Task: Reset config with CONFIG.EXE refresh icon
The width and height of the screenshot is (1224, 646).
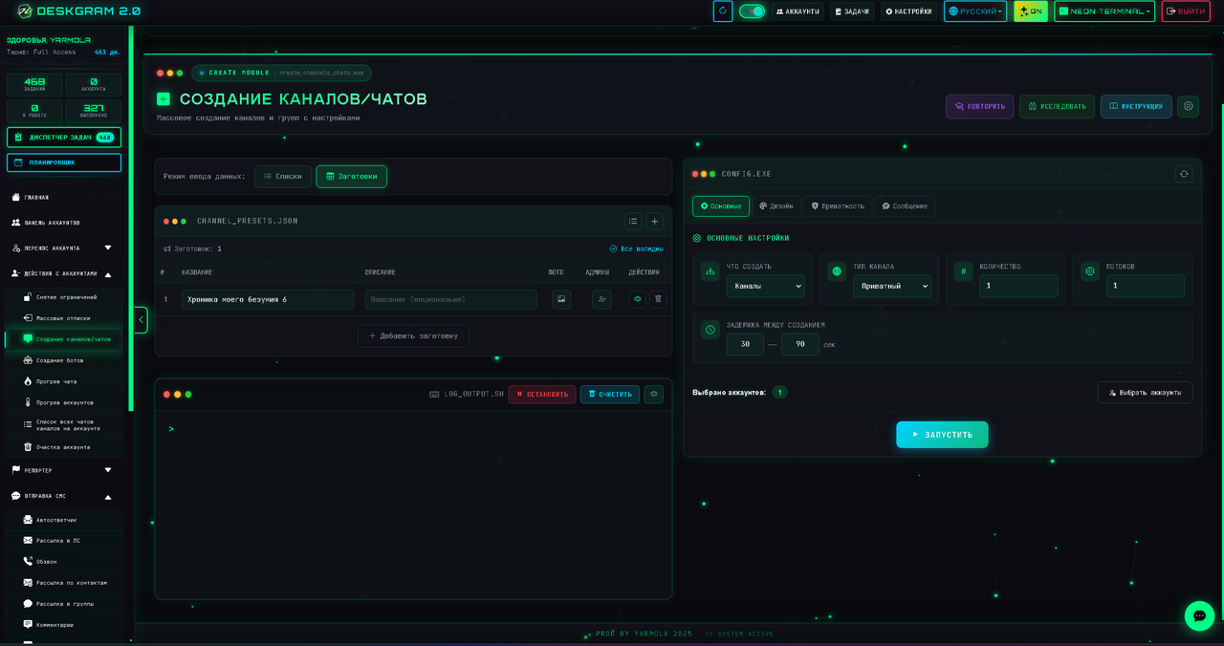Action: coord(1184,174)
